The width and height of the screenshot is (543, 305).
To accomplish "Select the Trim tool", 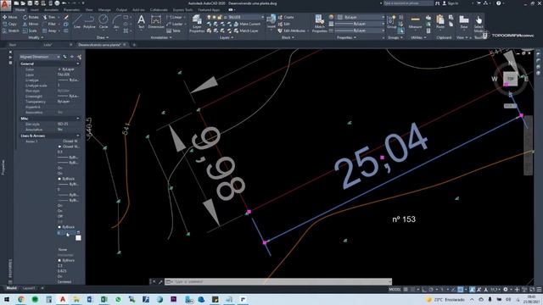I will pos(49,17).
